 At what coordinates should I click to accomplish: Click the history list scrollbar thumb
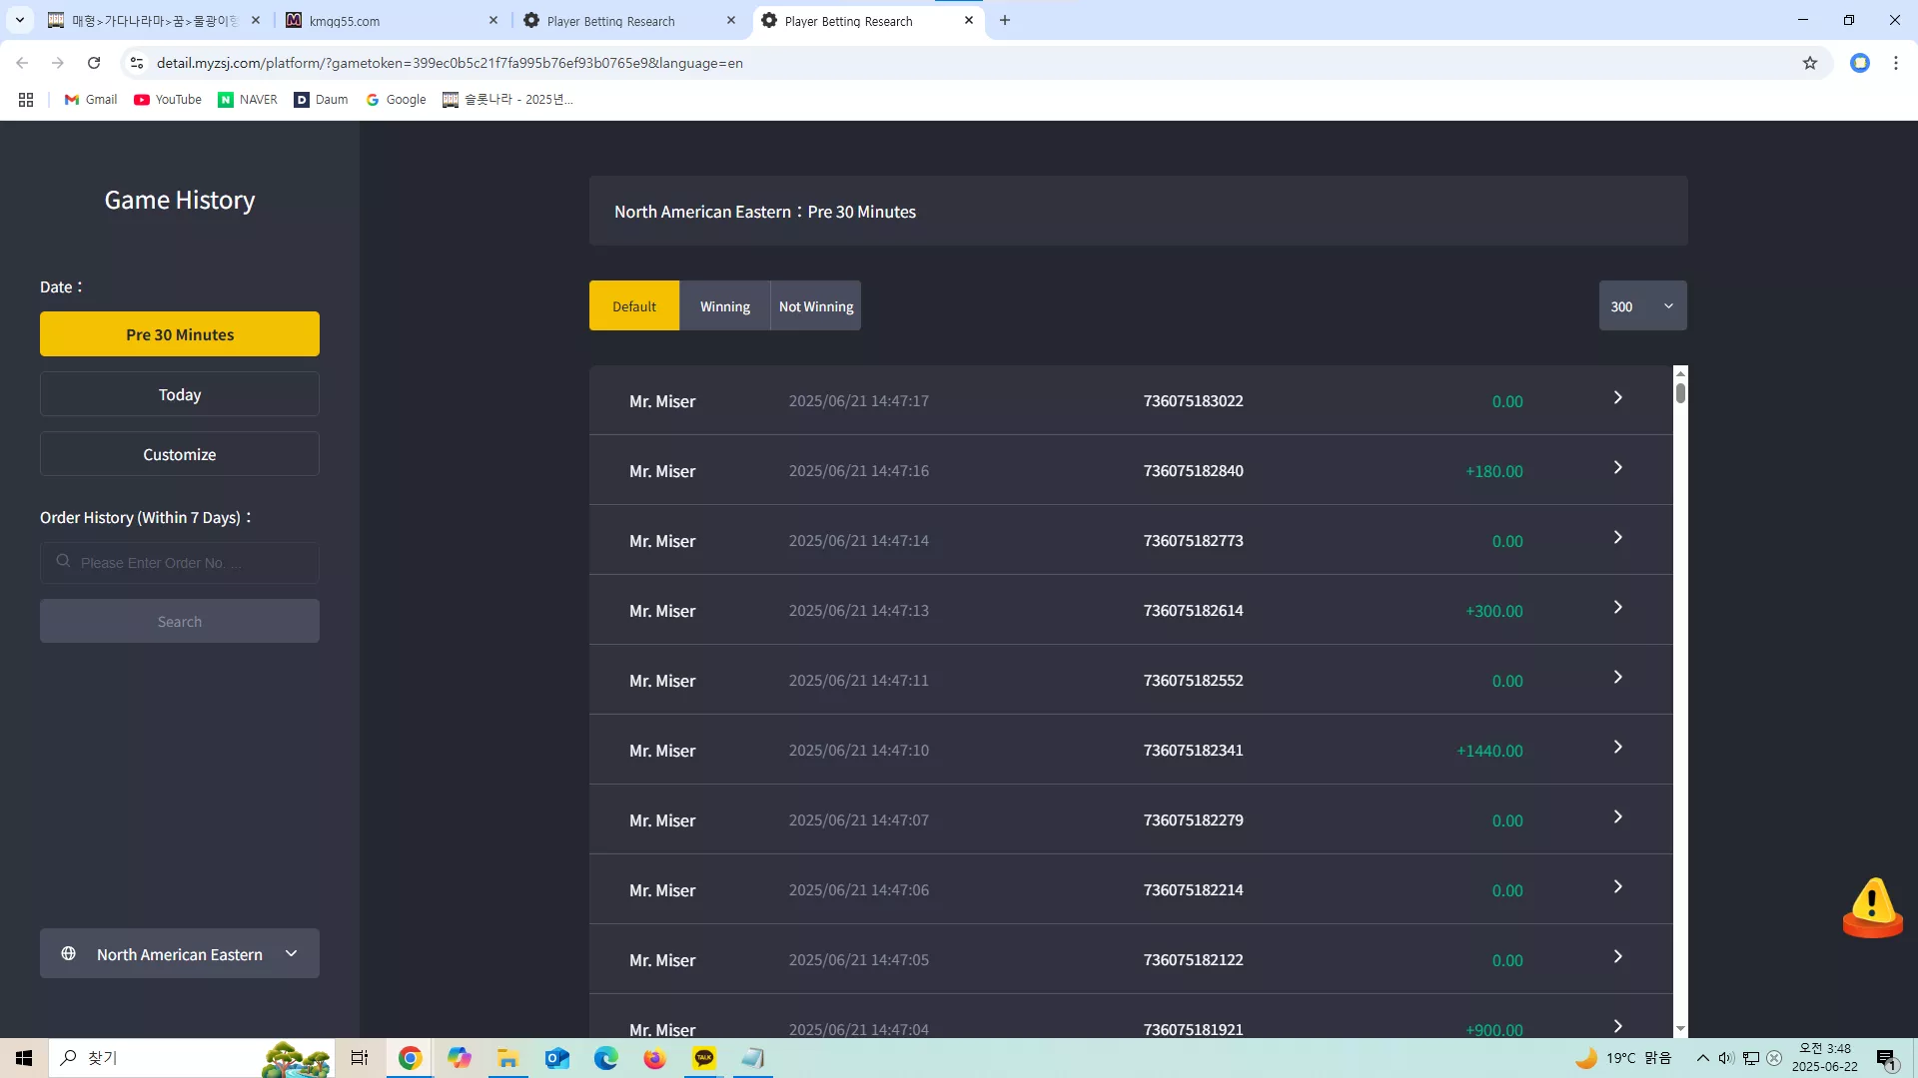coord(1680,392)
